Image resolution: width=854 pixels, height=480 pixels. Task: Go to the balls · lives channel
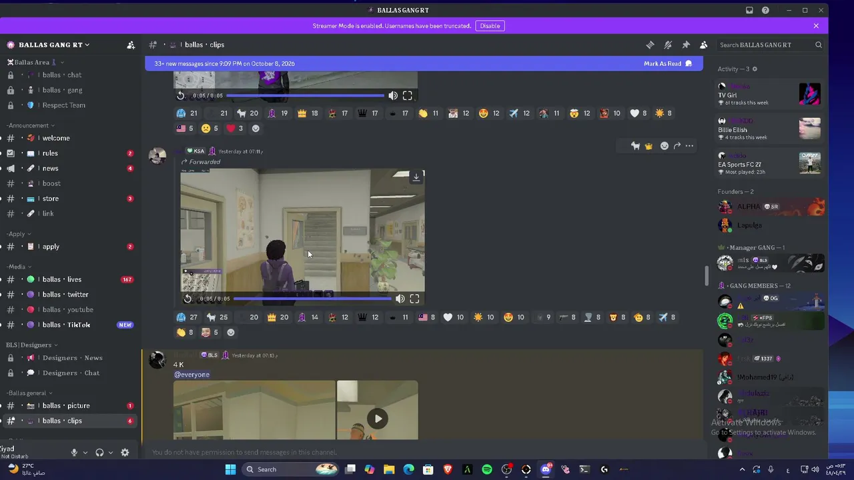click(70, 279)
